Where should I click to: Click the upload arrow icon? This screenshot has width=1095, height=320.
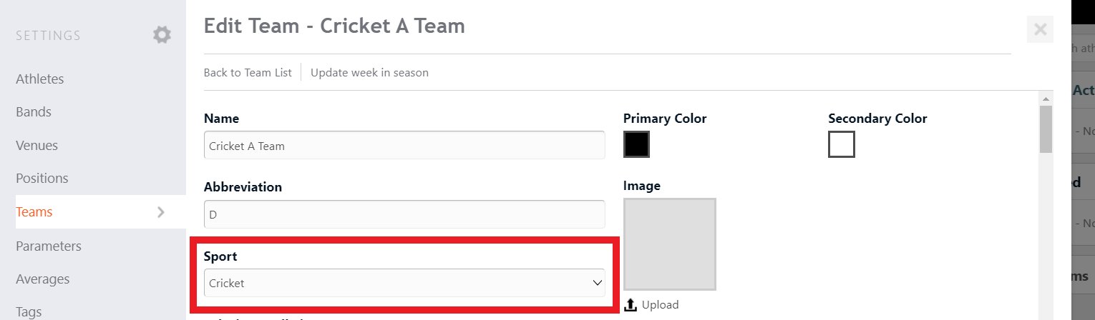631,305
